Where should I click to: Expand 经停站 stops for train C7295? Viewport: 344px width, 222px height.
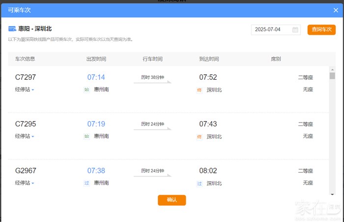point(25,136)
